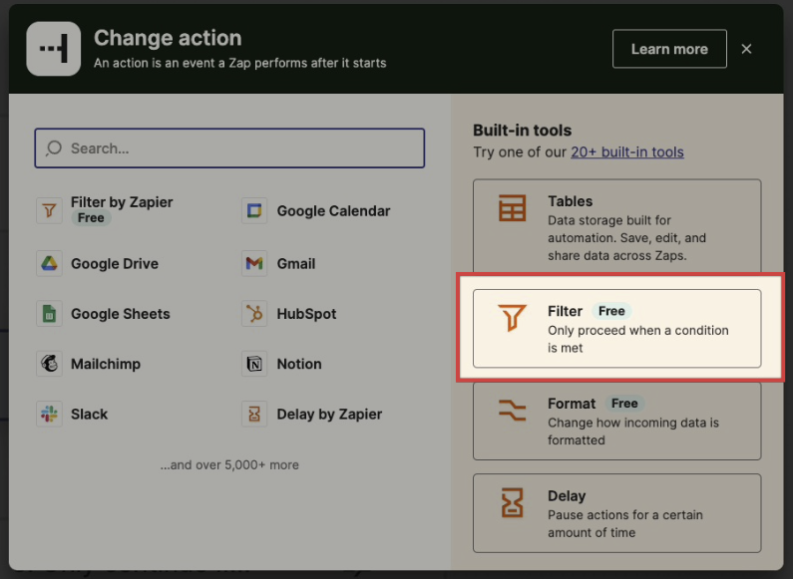Click the Delay by Zapier hourglass icon
This screenshot has width=793, height=579.
[254, 415]
